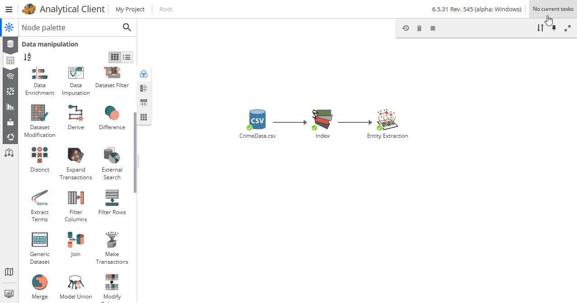Click the Entity Extraction node on canvas
This screenshot has height=303, width=577.
[387, 120]
